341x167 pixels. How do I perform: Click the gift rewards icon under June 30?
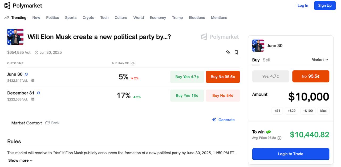[x=33, y=80]
